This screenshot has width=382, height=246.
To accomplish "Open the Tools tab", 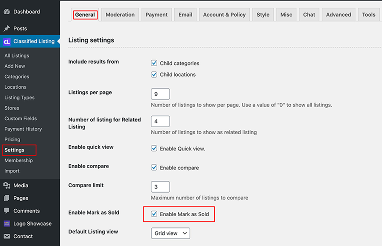I will click(x=369, y=14).
